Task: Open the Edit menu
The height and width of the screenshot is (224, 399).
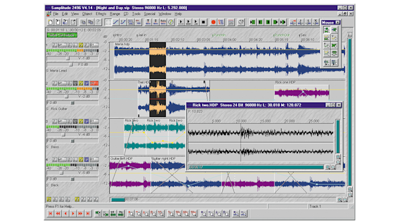Action: click(x=65, y=14)
